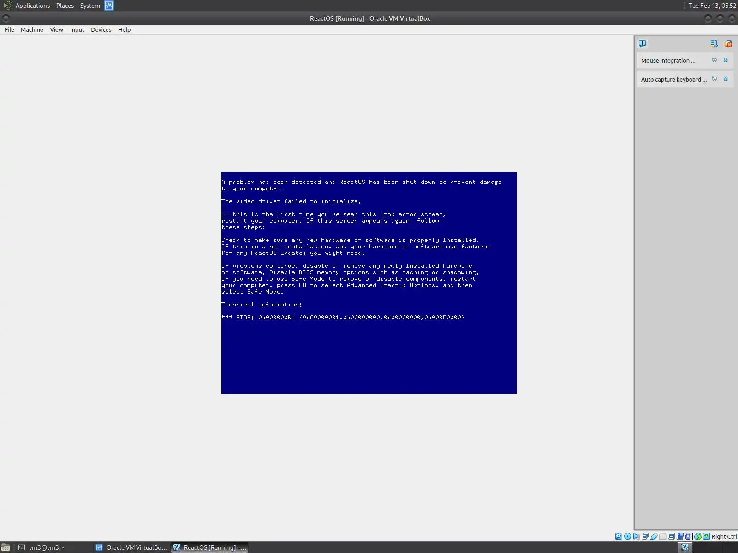The height and width of the screenshot is (553, 738).
Task: Dismiss the Mouse integration notification
Action: (x=726, y=60)
